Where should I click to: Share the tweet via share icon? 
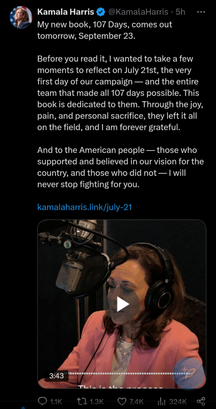[x=201, y=401]
